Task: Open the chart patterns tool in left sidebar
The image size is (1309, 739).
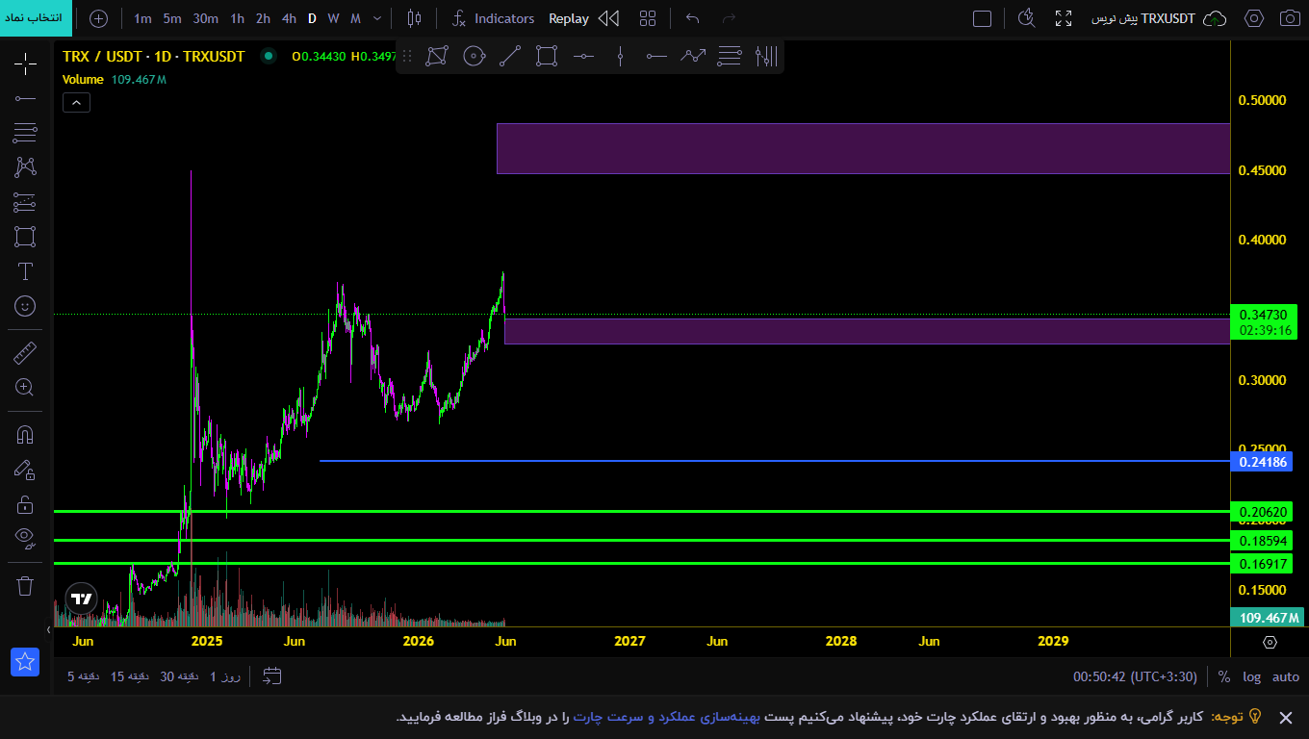Action: click(x=25, y=166)
